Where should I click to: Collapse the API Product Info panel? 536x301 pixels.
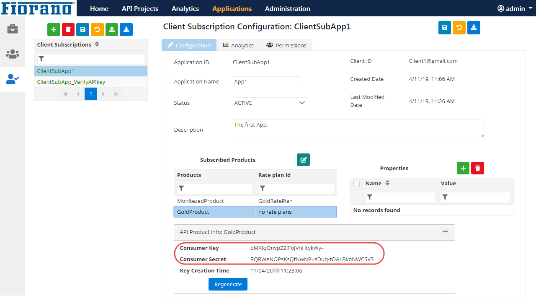[445, 232]
